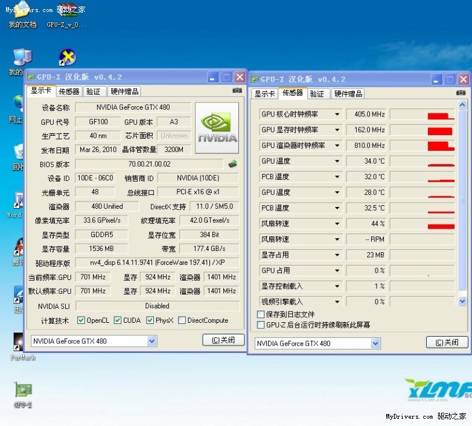
Task: Click 关闭 button in left GPU-Z window
Action: [x=223, y=340]
